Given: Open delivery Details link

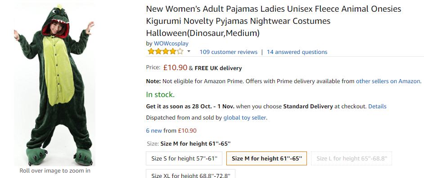Looking at the screenshot, I should coord(377,107).
